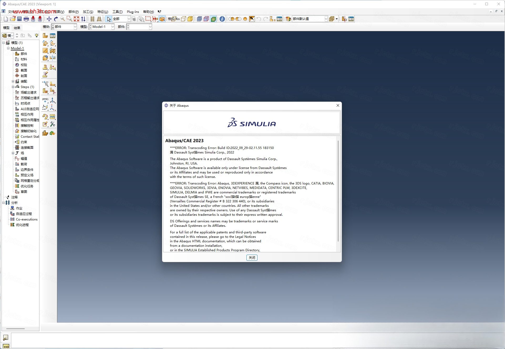
Task: Open the color code palette dialog
Action: click(288, 19)
